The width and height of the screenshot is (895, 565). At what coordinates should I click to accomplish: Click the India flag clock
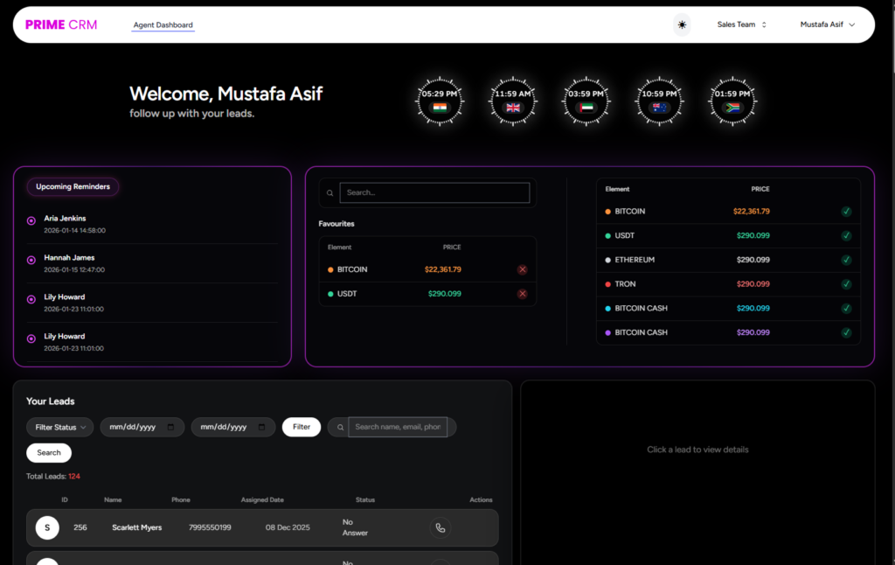tap(440, 101)
